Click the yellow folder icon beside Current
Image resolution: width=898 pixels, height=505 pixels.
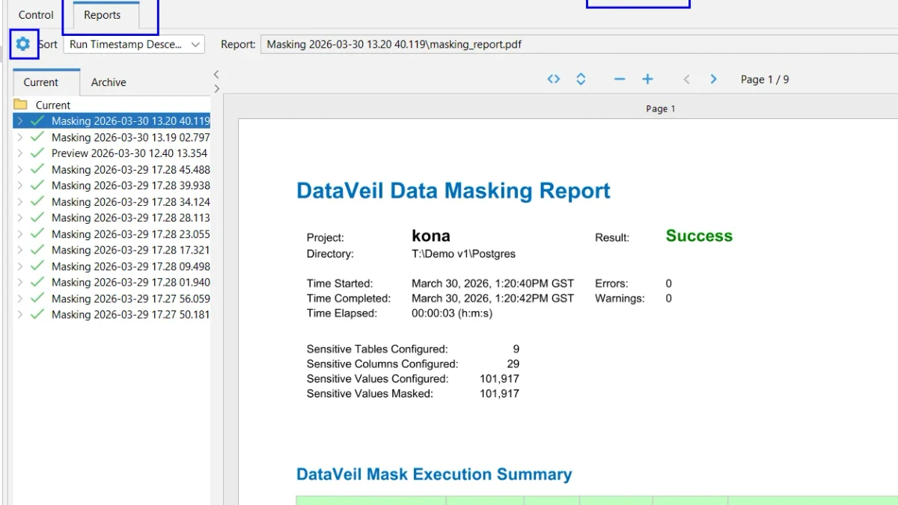coord(21,105)
